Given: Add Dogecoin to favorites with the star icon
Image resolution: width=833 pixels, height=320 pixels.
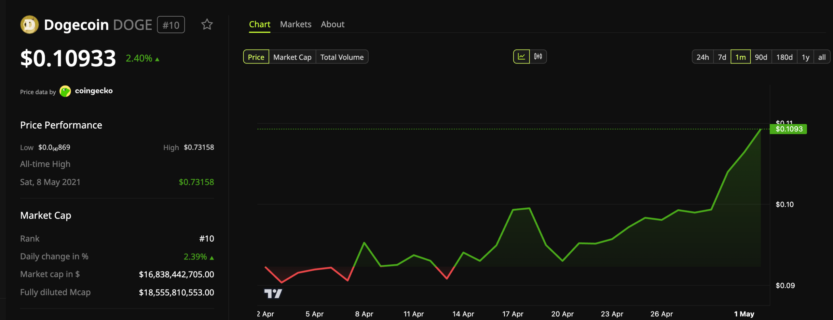Looking at the screenshot, I should pos(207,24).
